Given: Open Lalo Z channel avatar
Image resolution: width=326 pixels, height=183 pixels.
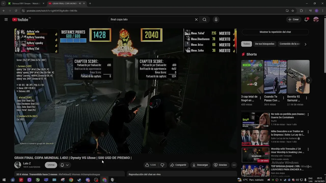Looking at the screenshot, I should pyautogui.click(x=18, y=165).
